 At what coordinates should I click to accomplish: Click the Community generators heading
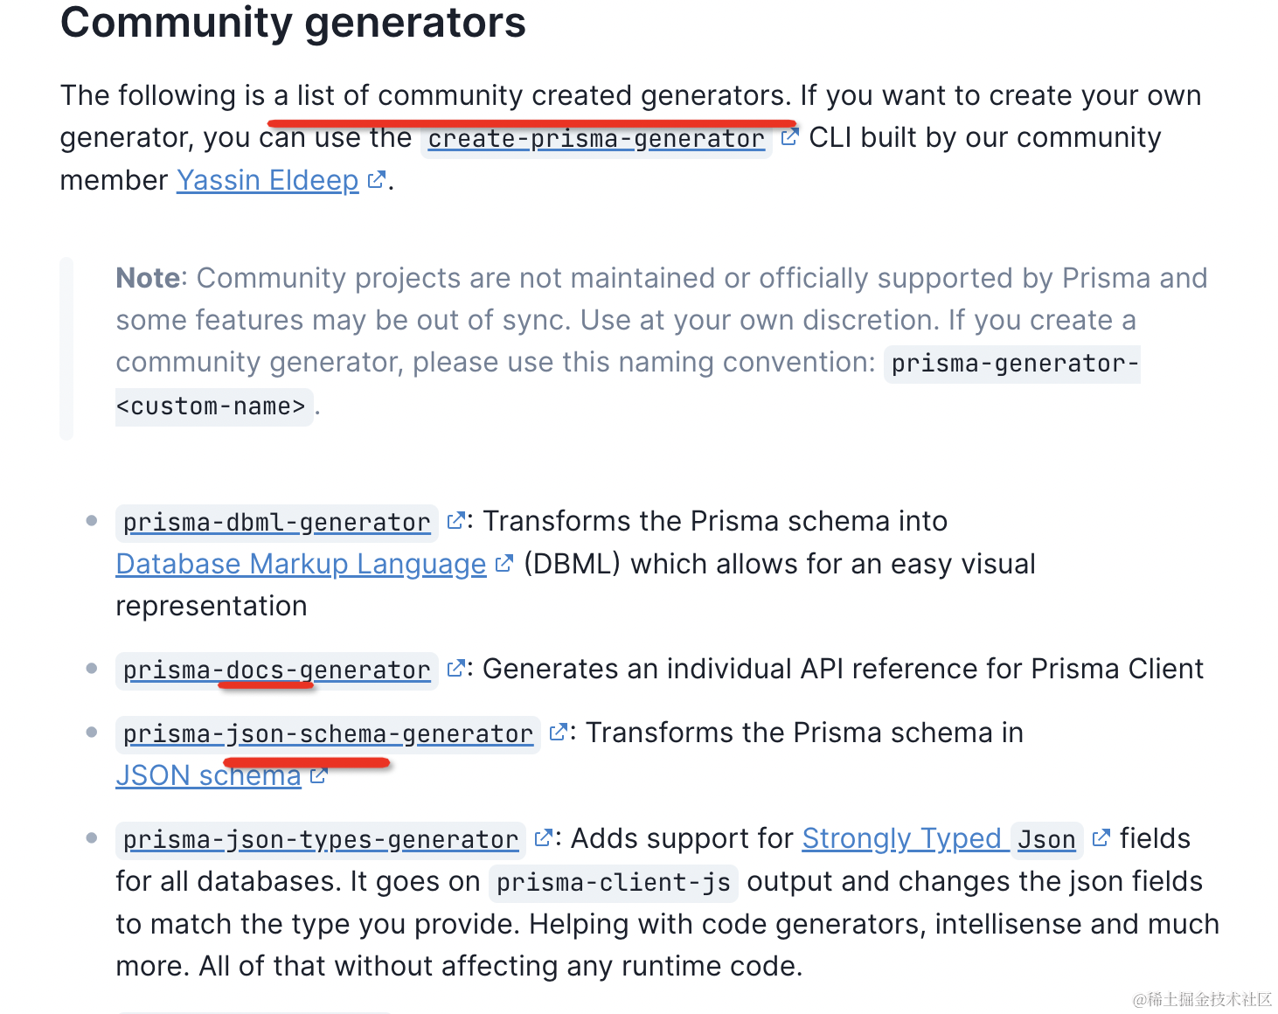[x=293, y=23]
